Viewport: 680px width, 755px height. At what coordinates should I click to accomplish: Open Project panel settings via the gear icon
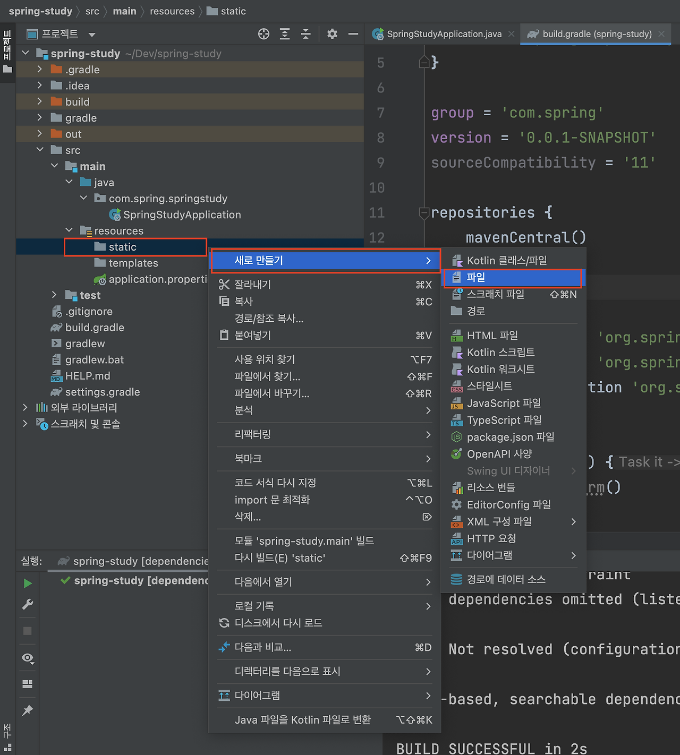coord(332,33)
